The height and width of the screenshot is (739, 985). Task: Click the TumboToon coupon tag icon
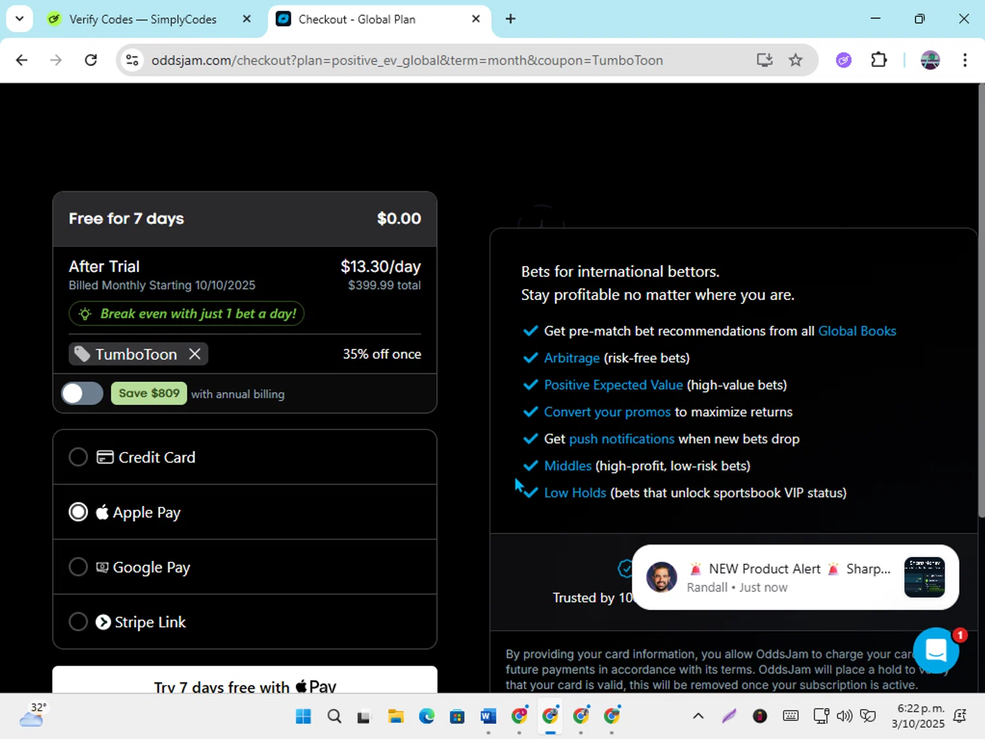[82, 355]
